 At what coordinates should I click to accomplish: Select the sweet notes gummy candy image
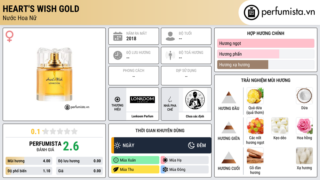coord(255,126)
